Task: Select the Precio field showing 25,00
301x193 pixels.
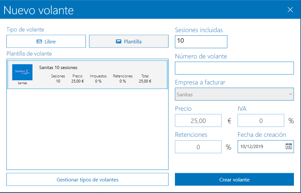Action: [x=198, y=120]
